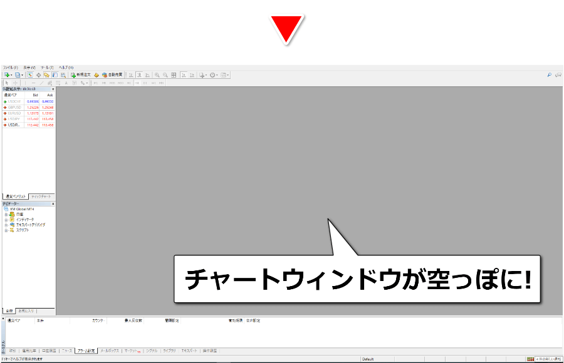Open the メールボックス terminal tab

coord(109,350)
